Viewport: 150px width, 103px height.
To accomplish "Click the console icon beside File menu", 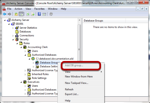I will (x=4, y=9).
